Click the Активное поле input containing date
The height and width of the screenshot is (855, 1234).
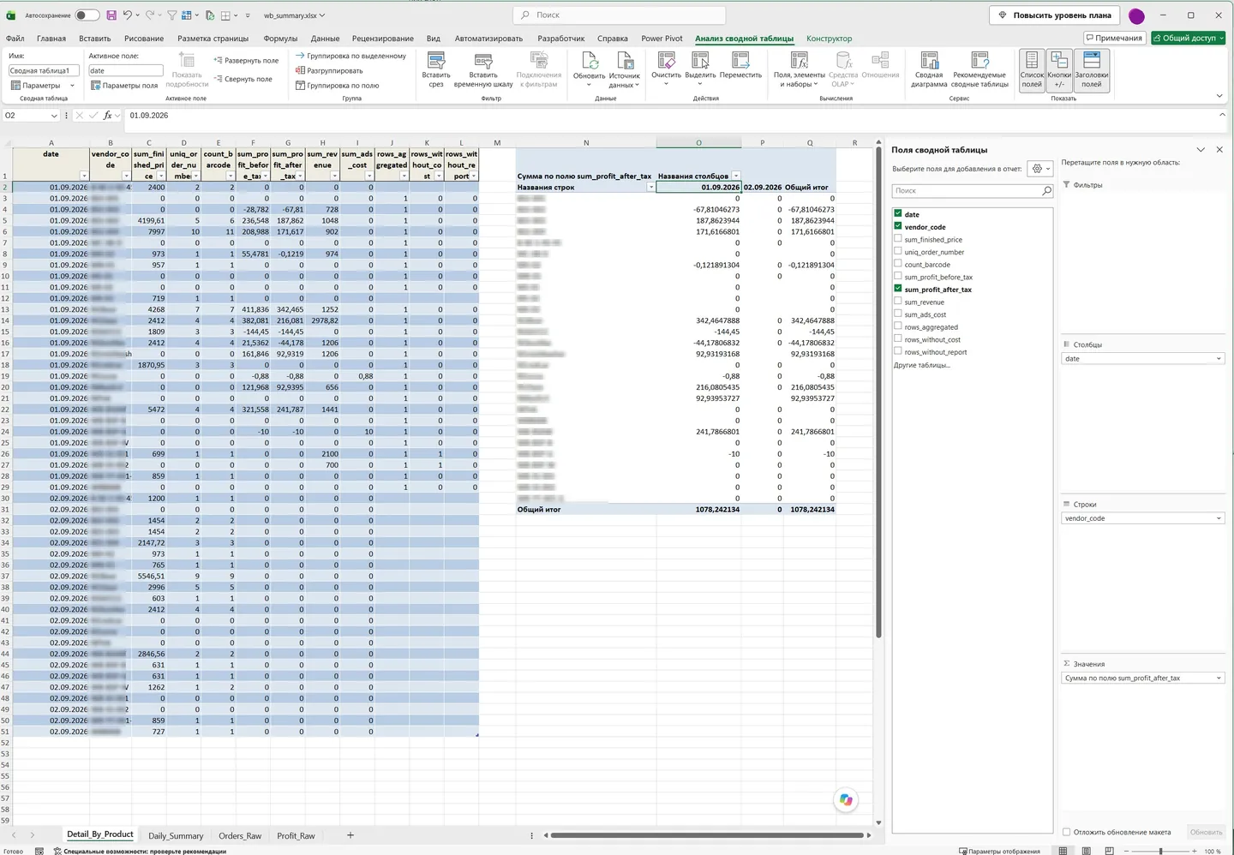pyautogui.click(x=125, y=71)
